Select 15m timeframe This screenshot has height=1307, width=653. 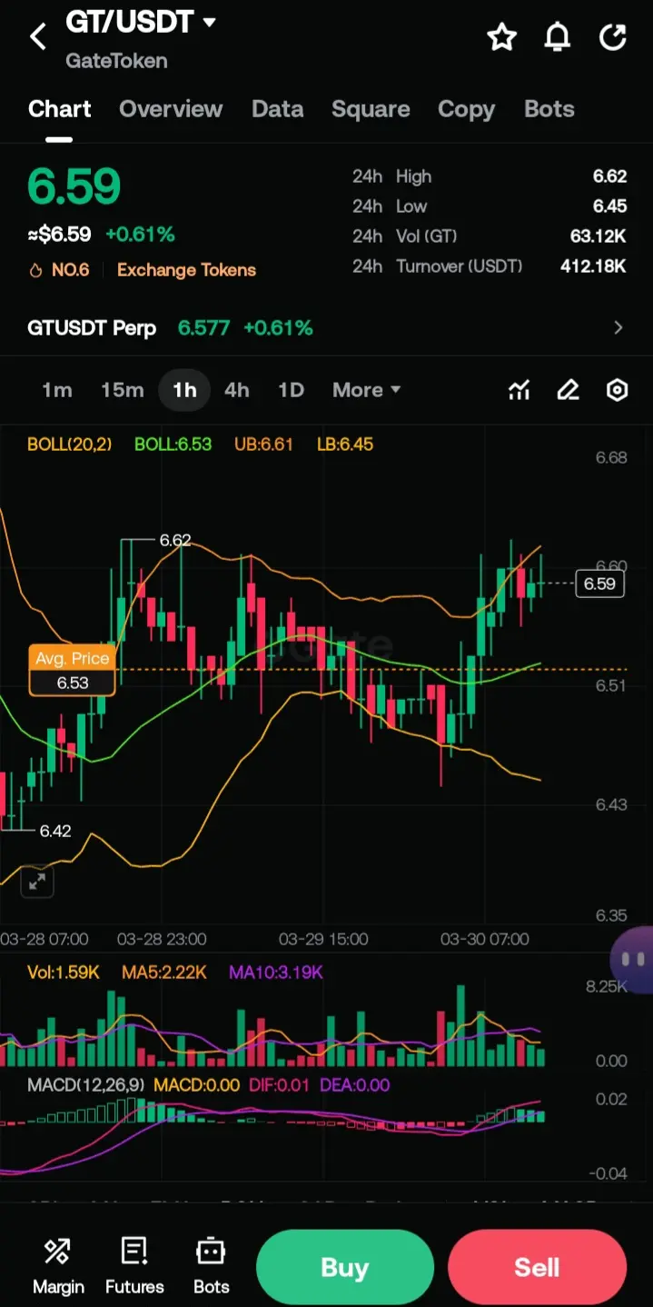pos(123,390)
